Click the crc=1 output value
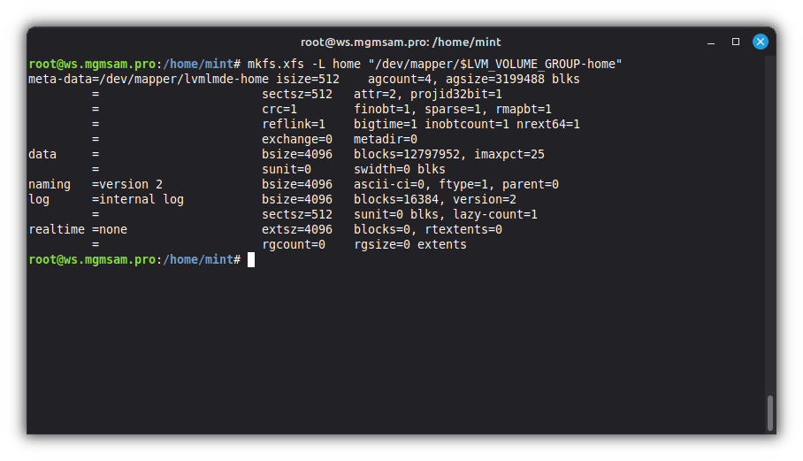Viewport: 803px width, 461px height. pos(279,109)
